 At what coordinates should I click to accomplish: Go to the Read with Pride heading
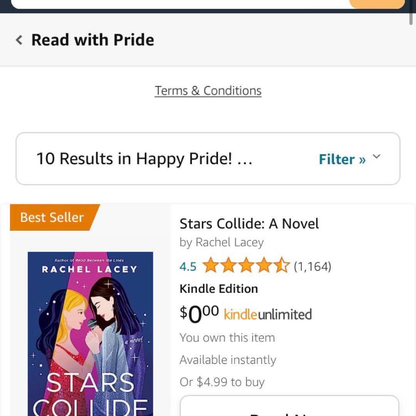pyautogui.click(x=92, y=40)
